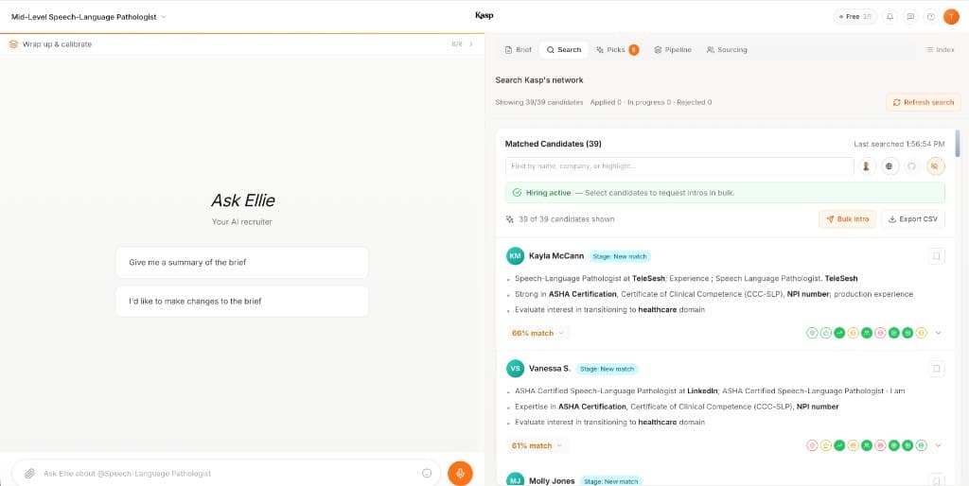Image resolution: width=969 pixels, height=486 pixels.
Task: Open the 66% match dropdown
Action: point(537,333)
